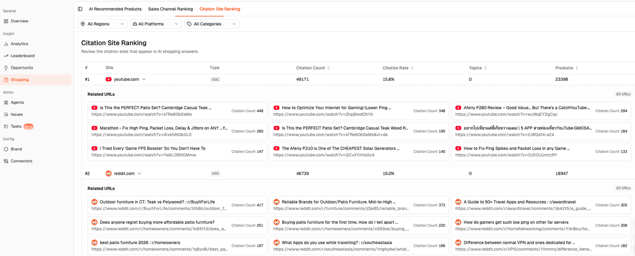Click the Opportunity lightbulb icon
Viewport: 635px width, 256px height.
pos(6,67)
